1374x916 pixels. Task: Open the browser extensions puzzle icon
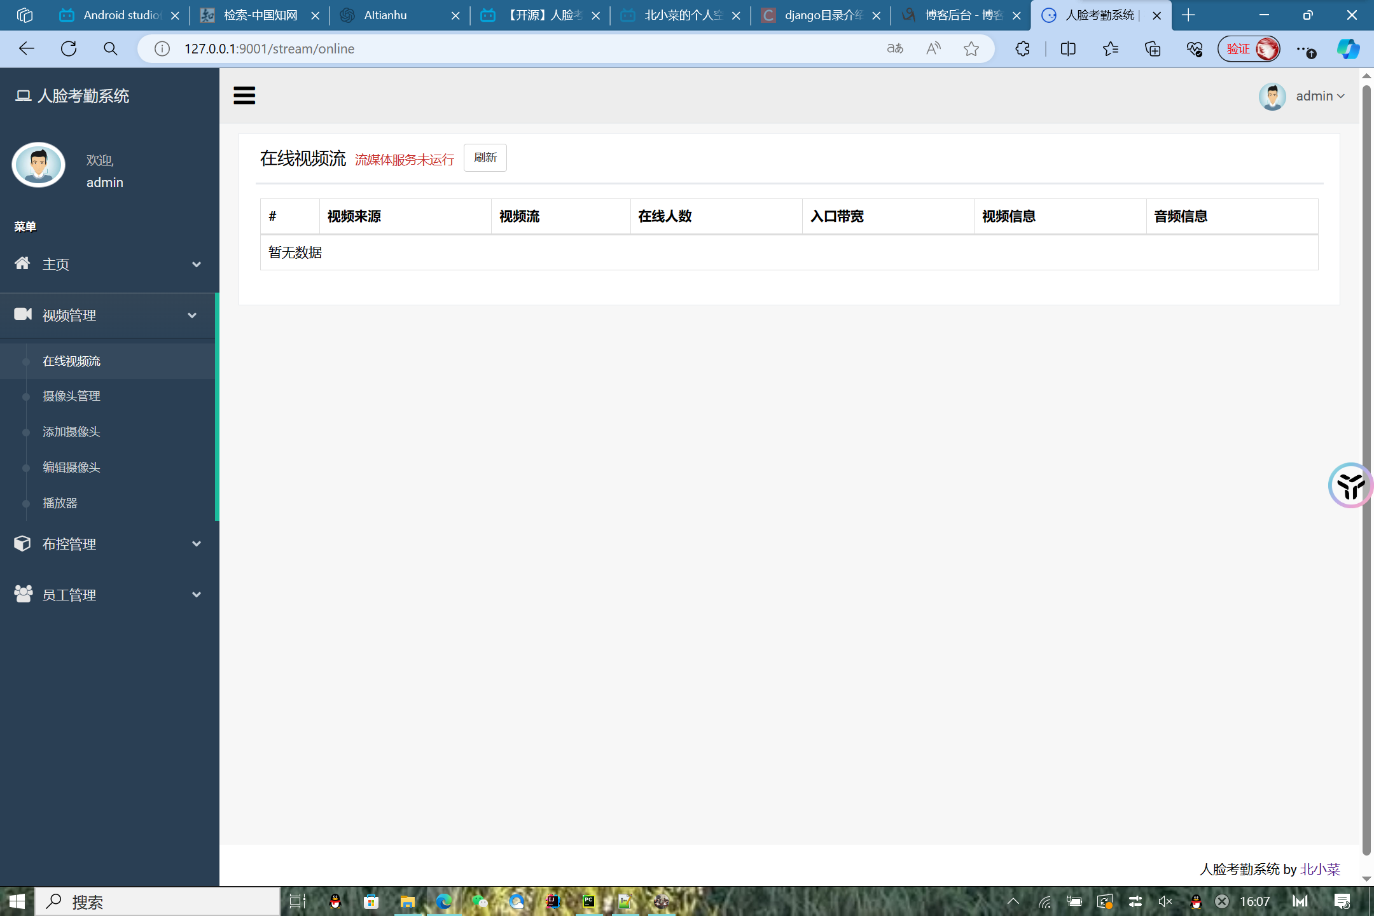[x=1022, y=48]
